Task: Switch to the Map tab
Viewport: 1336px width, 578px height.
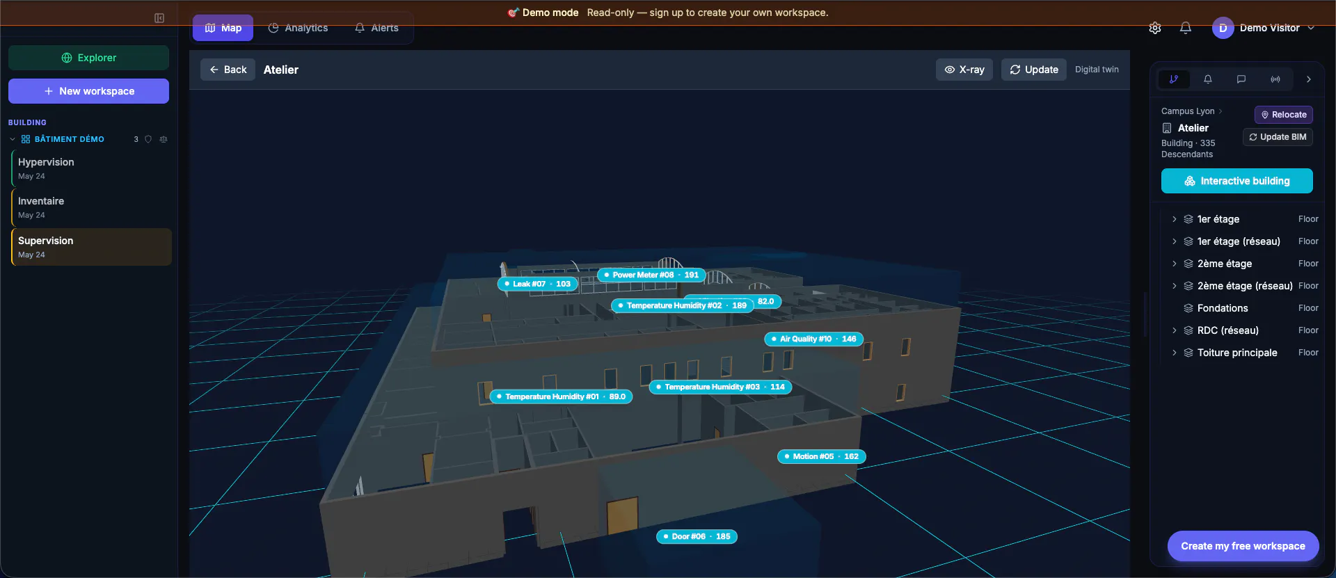Action: tap(223, 28)
